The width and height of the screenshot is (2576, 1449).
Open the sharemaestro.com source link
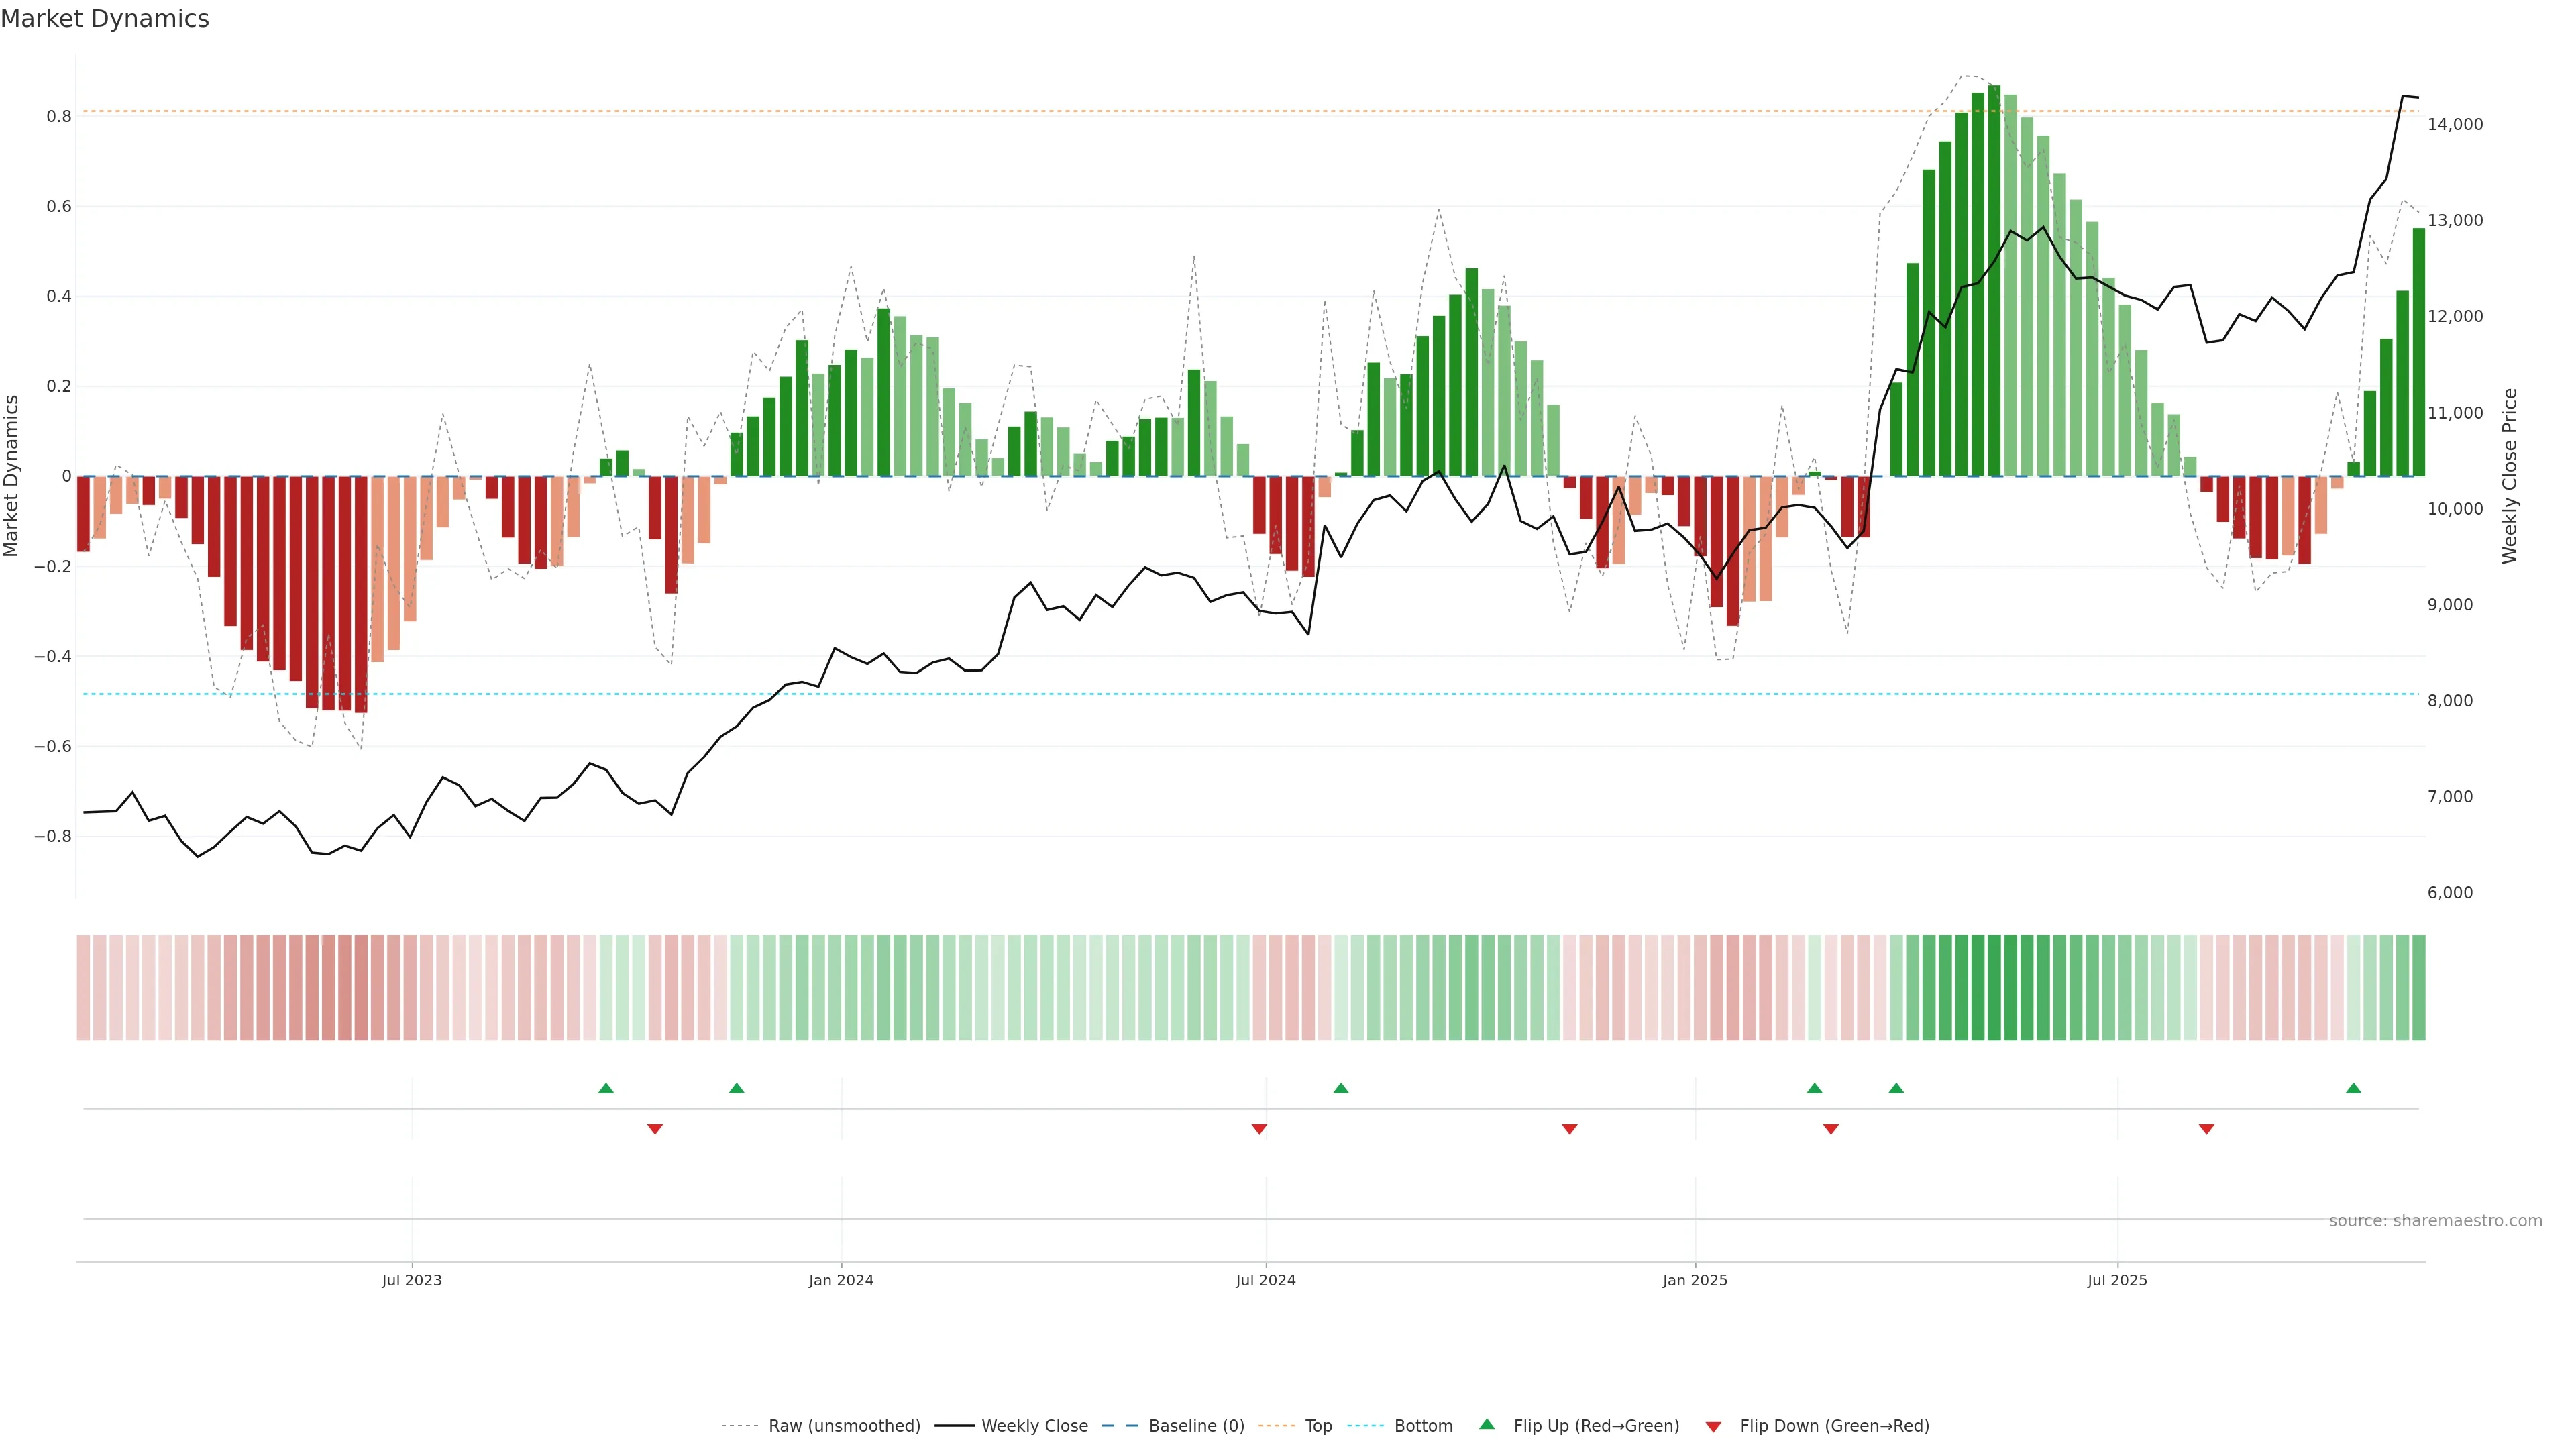(2435, 1221)
